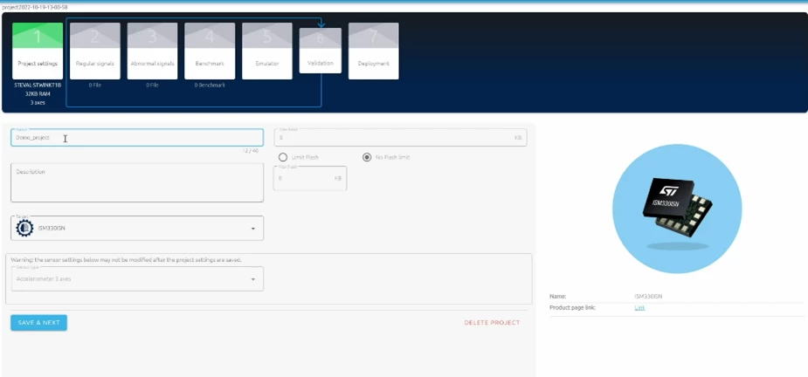Click the target chip gear icon

24,228
